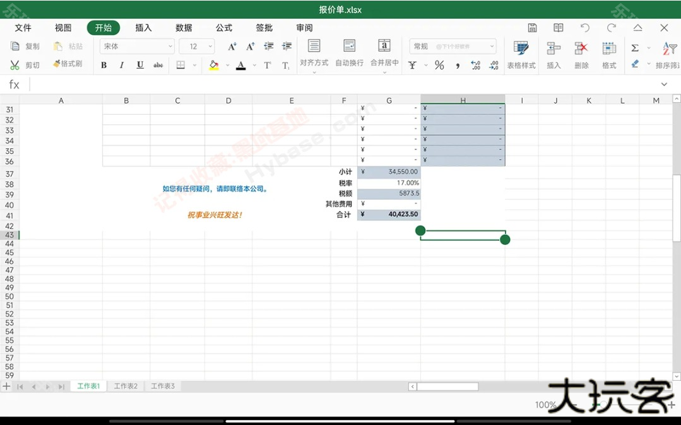Open the 工作表2 sheet tab
The height and width of the screenshot is (425, 681).
[125, 385]
